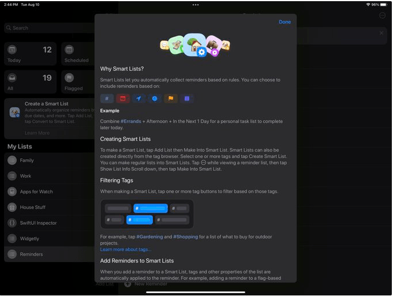Tap the #Errands tag in the example
Image resolution: width=393 pixels, height=296 pixels.
[x=132, y=122]
